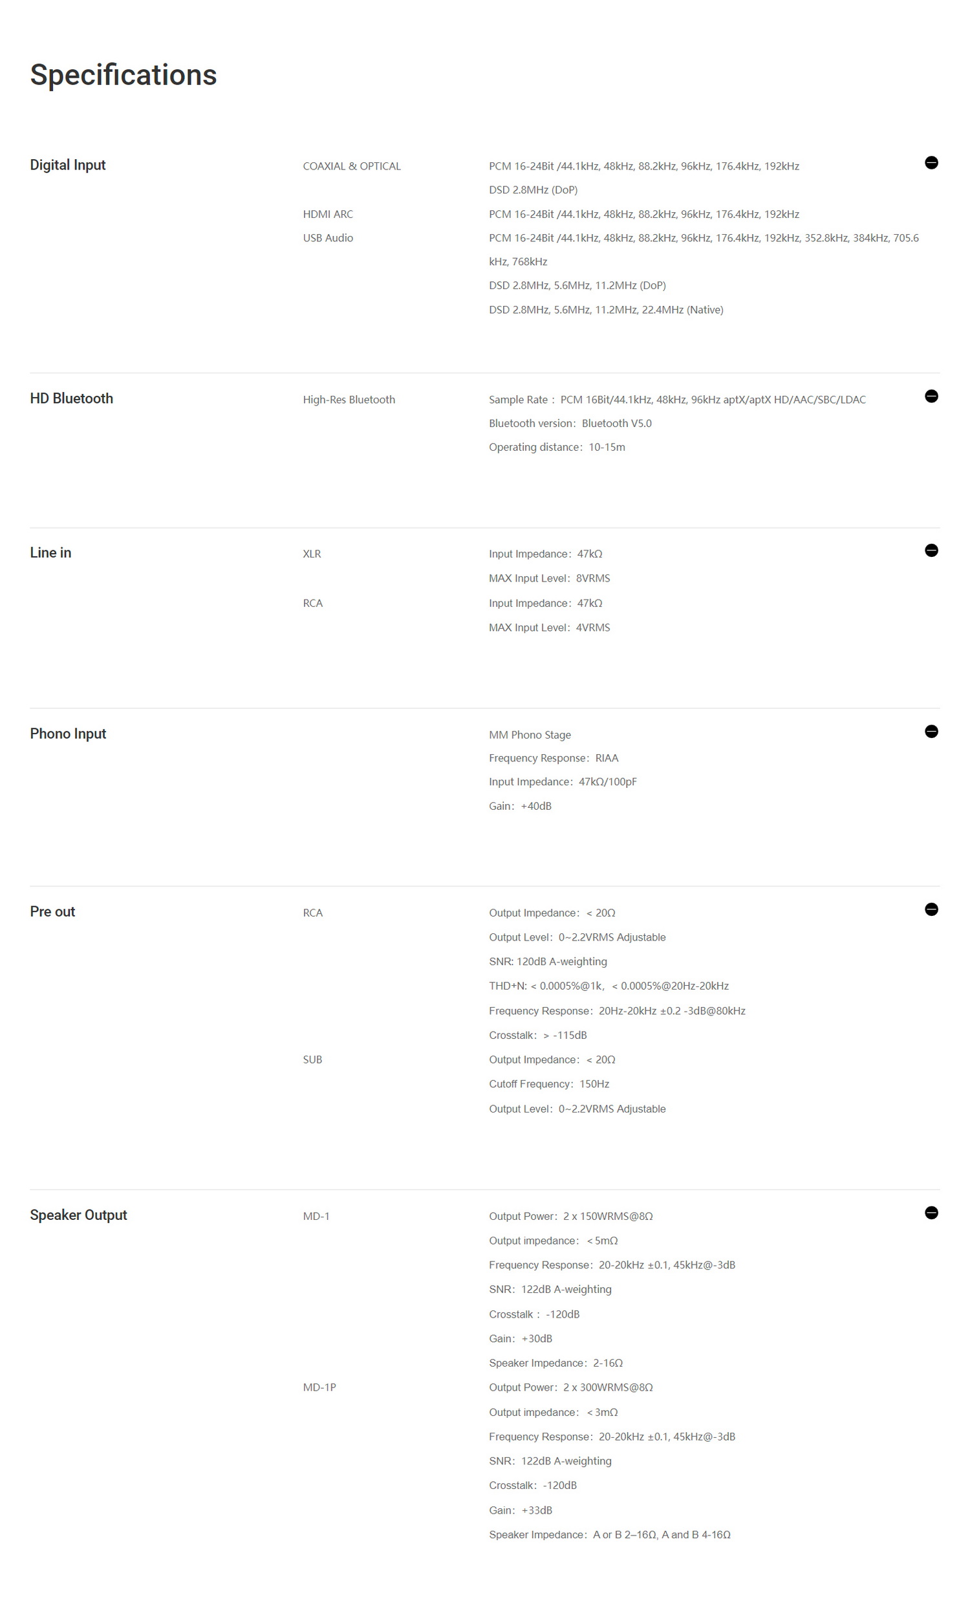Collapse Speaker Output with the minus icon
This screenshot has width=970, height=1597.
[x=931, y=1213]
